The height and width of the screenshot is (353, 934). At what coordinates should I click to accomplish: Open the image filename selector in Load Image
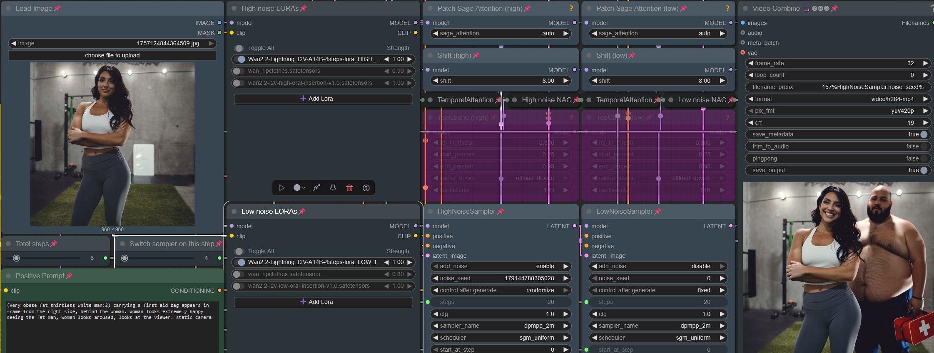[112, 43]
